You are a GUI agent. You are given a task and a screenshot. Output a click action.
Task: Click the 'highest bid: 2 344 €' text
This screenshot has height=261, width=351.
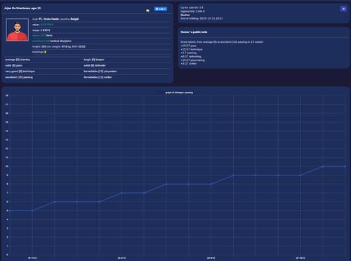[x=192, y=11]
